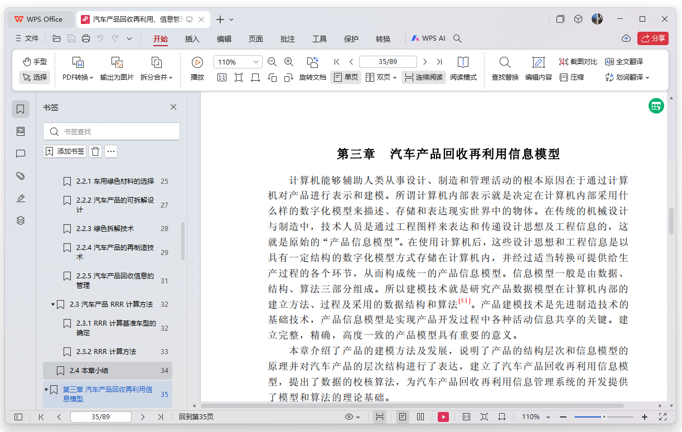
Task: Open bookmark more options ellipsis
Action: tap(111, 151)
